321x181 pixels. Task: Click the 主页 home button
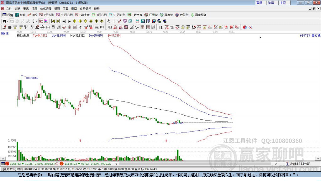tap(284, 3)
